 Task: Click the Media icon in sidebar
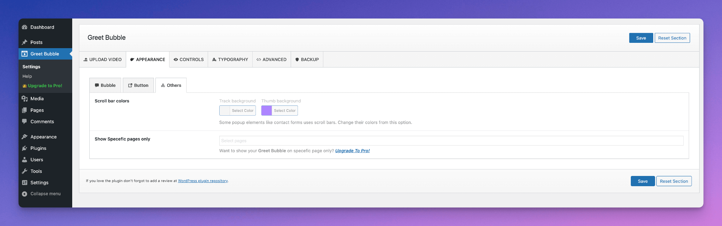(x=25, y=99)
